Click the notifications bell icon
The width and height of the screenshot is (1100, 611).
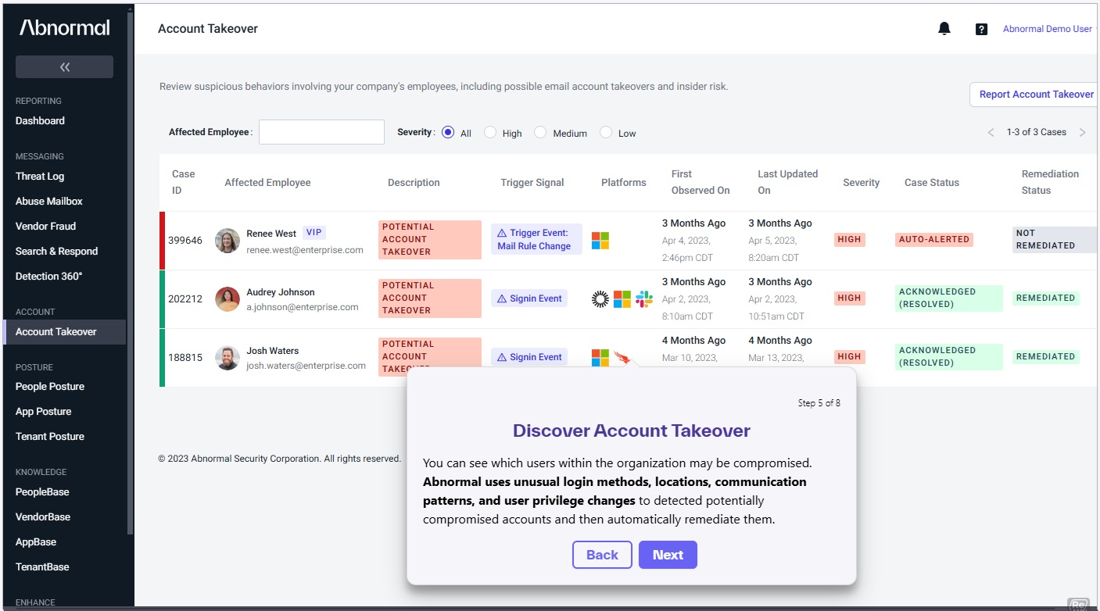(x=944, y=29)
